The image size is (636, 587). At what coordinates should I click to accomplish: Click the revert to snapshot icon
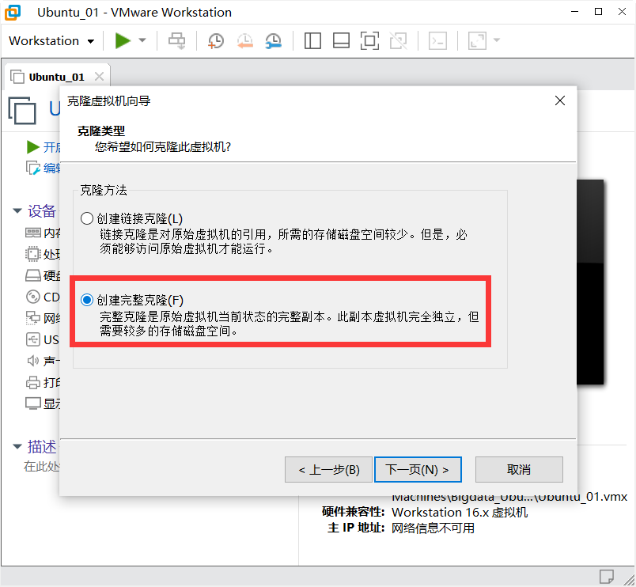[245, 41]
